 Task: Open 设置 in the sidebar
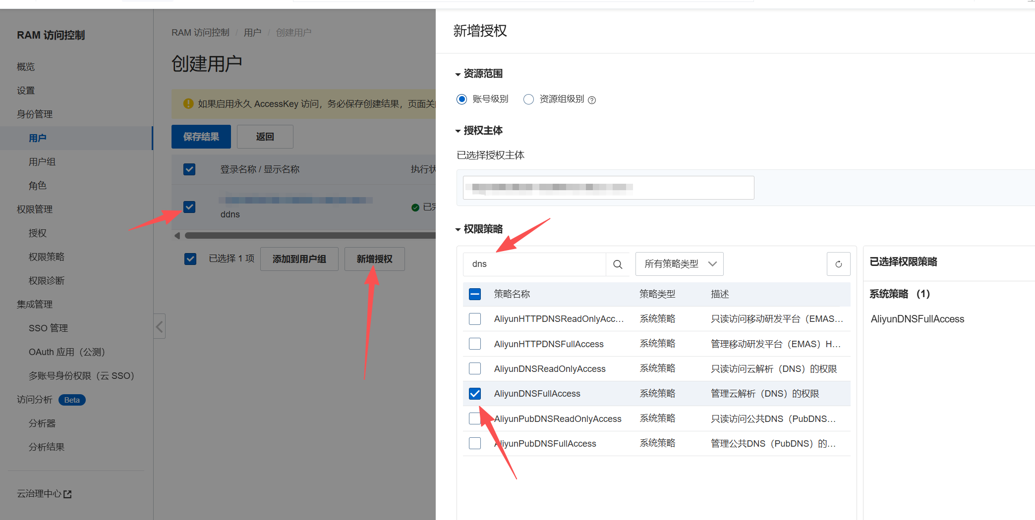coord(26,91)
